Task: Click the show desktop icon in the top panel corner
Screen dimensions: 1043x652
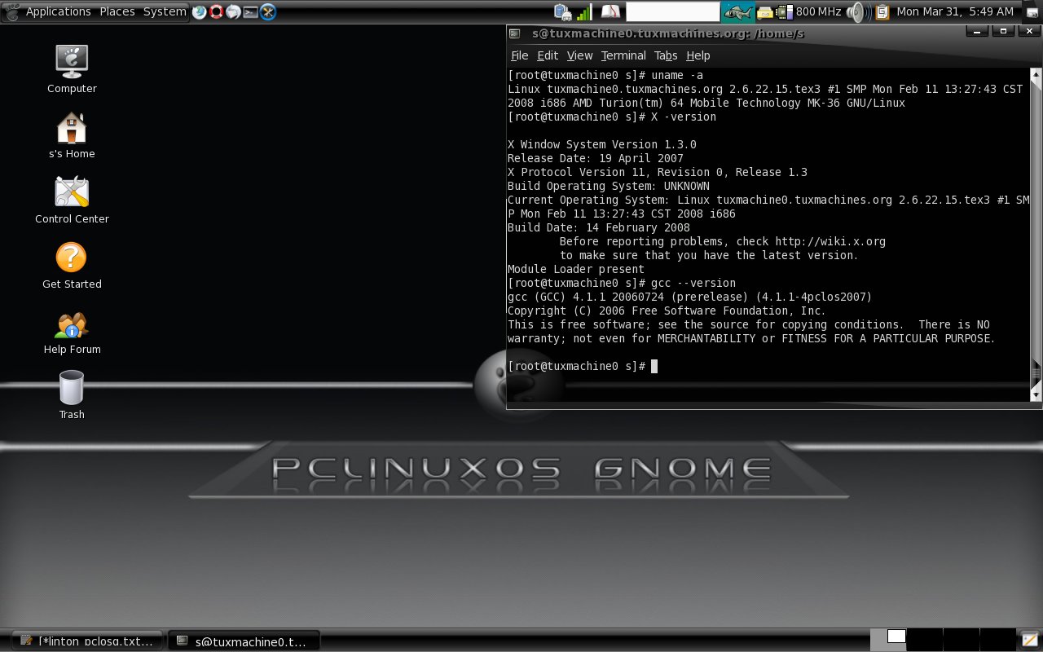Action: coord(1032,11)
